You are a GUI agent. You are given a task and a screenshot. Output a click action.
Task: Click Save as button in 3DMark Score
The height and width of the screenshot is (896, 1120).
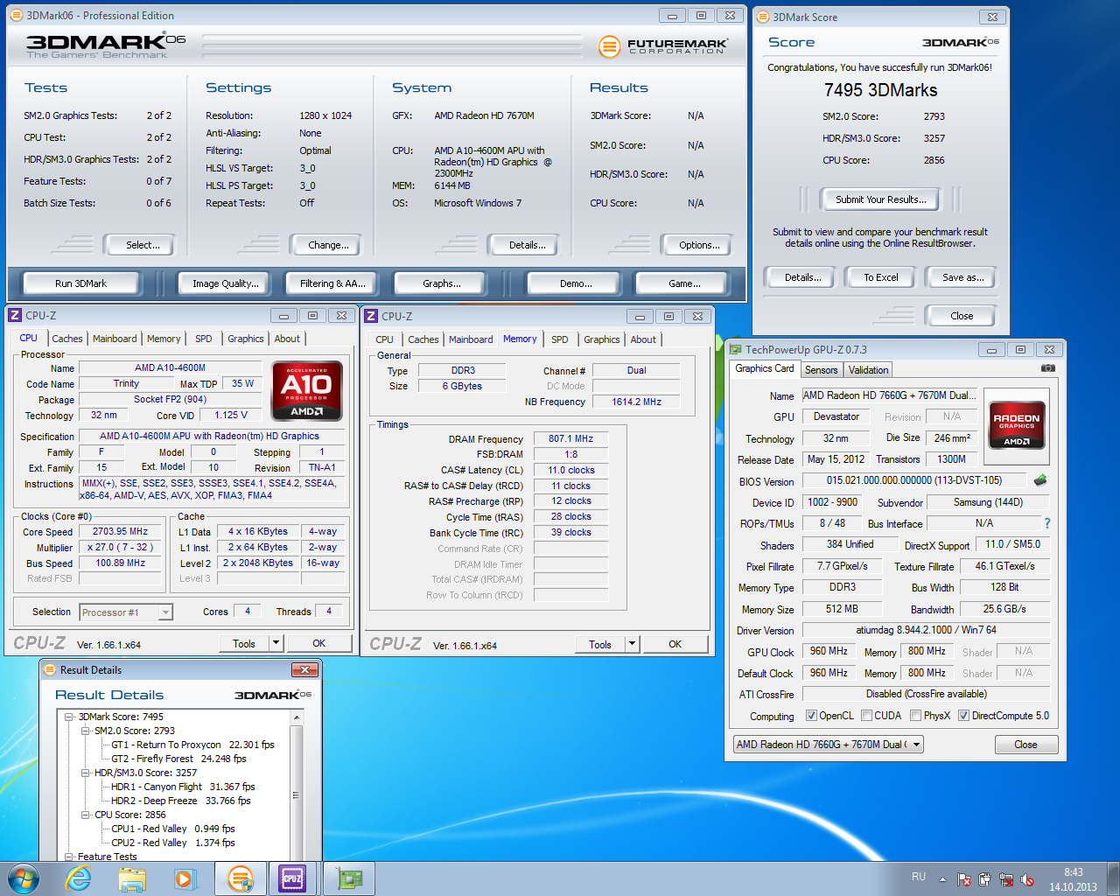(x=962, y=277)
